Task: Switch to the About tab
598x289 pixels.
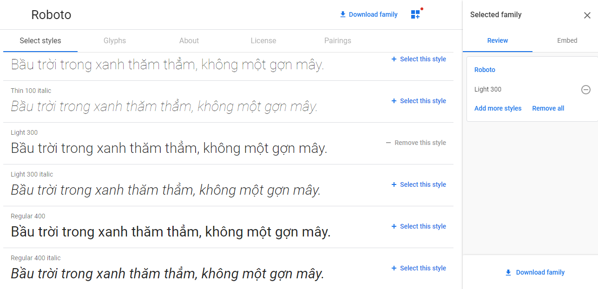Action: (189, 41)
